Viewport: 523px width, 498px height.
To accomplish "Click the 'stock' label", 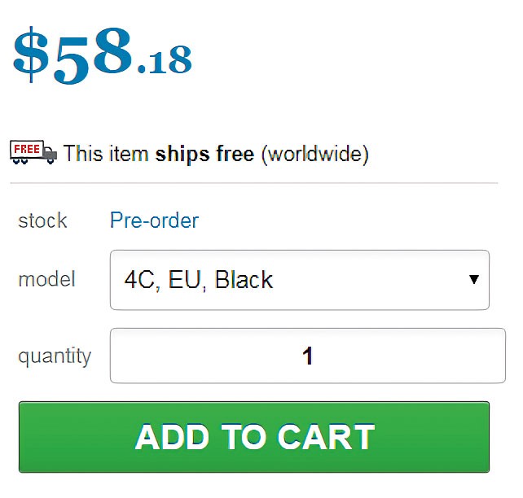I will tap(42, 221).
